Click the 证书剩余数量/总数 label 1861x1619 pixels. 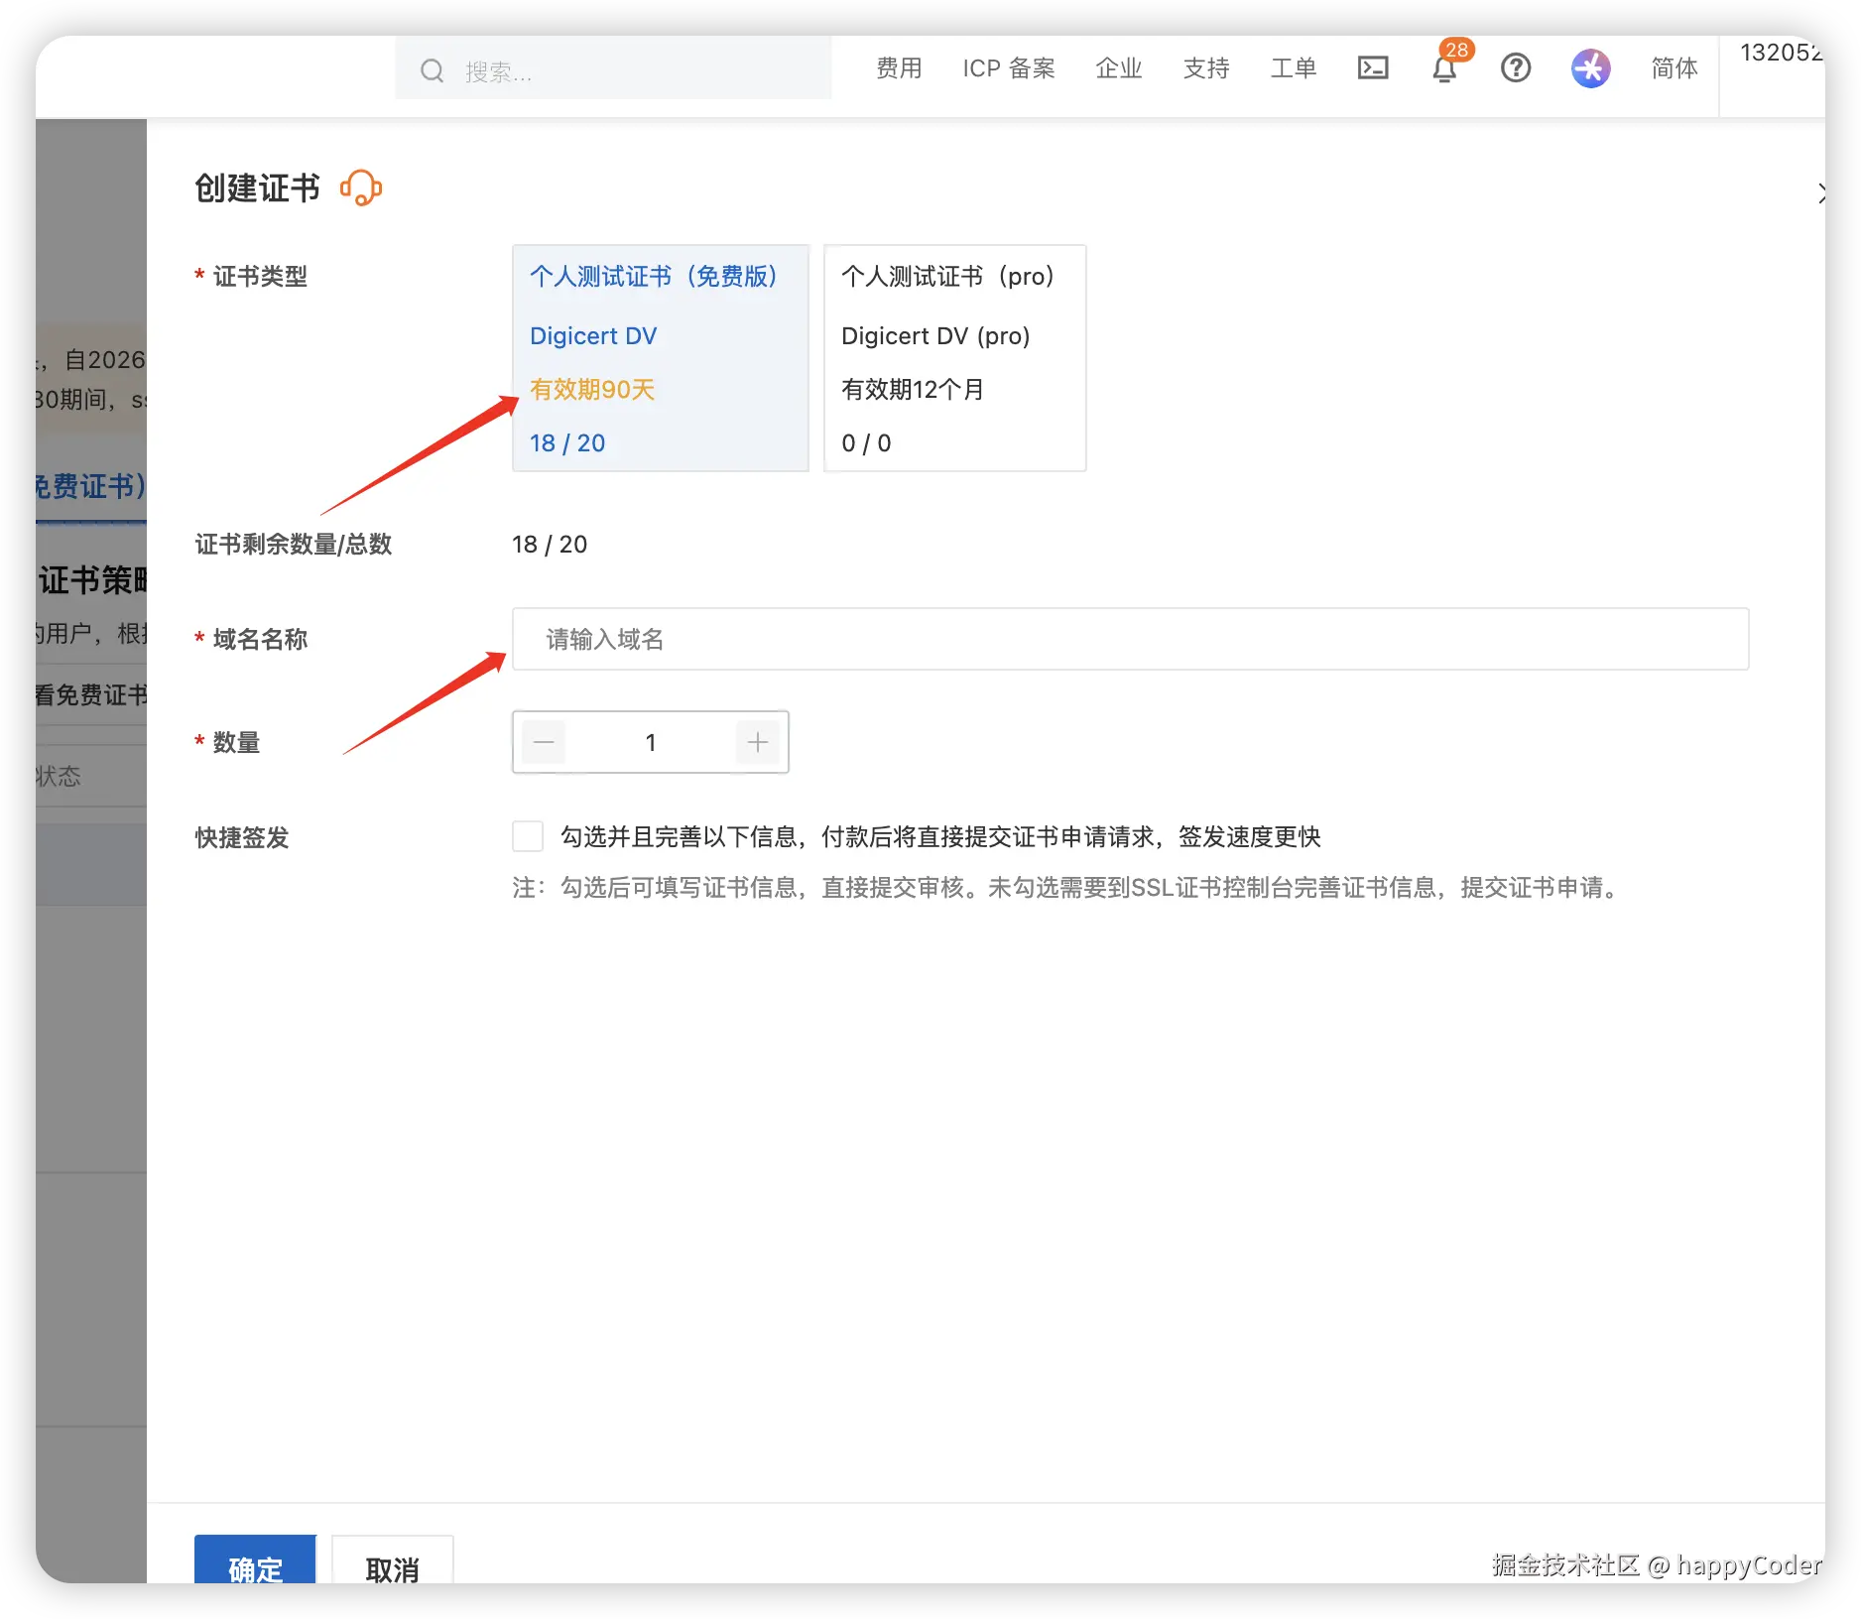(294, 545)
